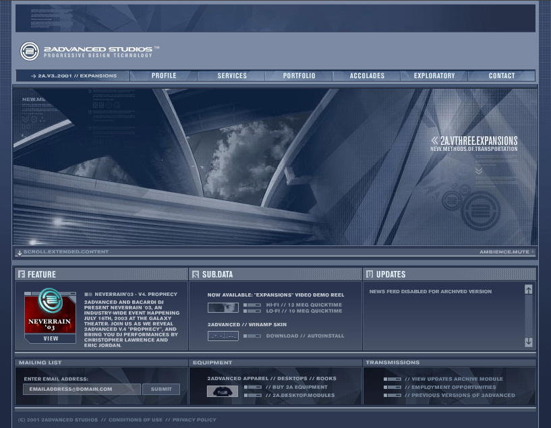Screen dimensions: 551x428
Task: Click the Neverrain '03 View thumbnail
Action: (x=51, y=317)
